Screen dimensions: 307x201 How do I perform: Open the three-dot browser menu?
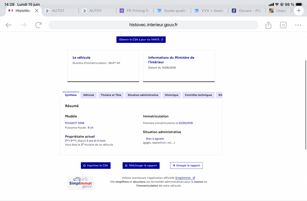click(x=298, y=25)
